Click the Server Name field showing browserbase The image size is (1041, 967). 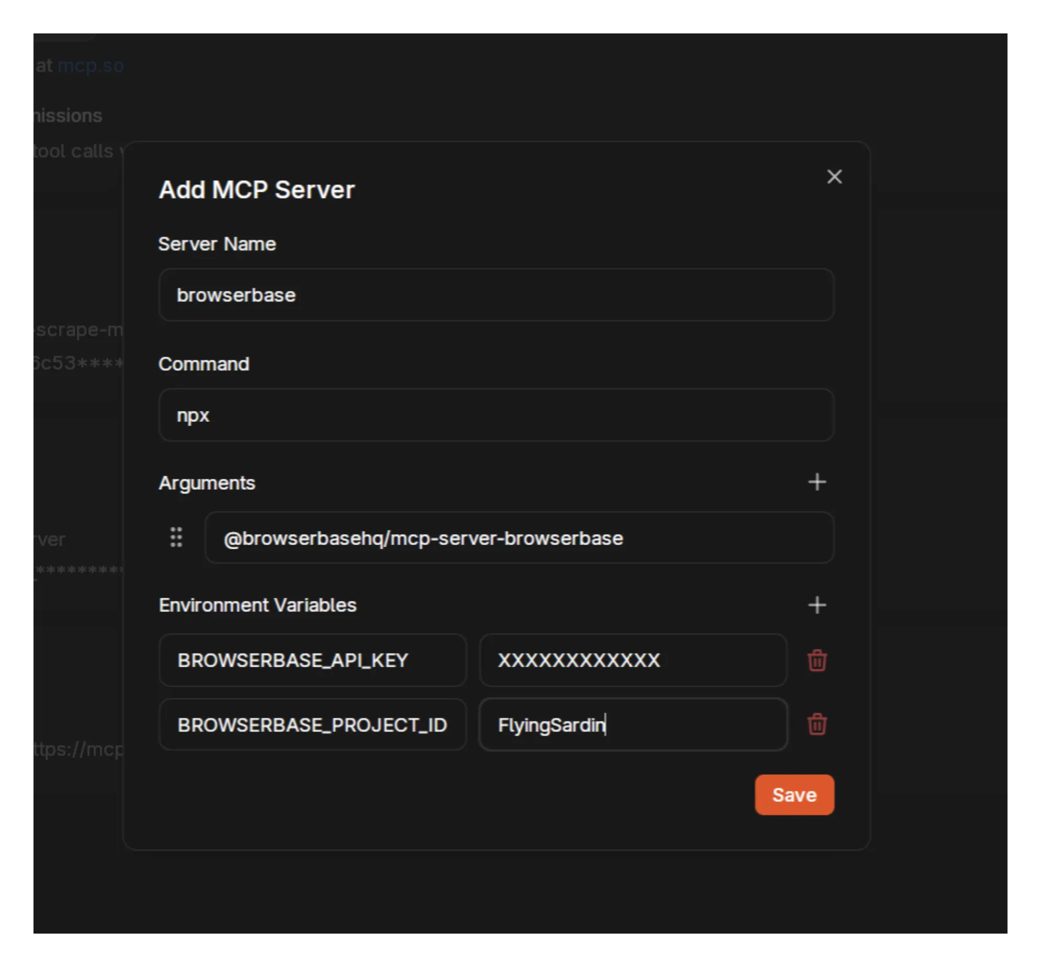[x=496, y=294]
